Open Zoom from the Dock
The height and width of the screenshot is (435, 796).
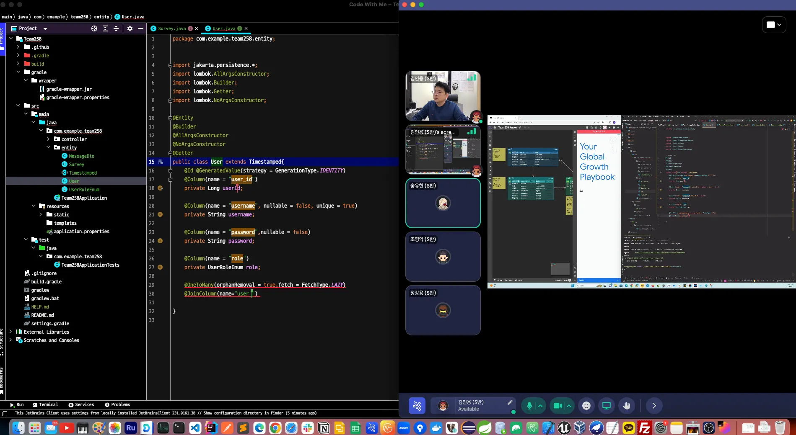(x=404, y=428)
